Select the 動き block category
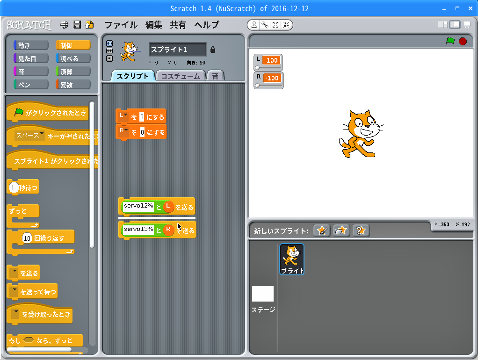This screenshot has width=478, height=360. [x=31, y=45]
